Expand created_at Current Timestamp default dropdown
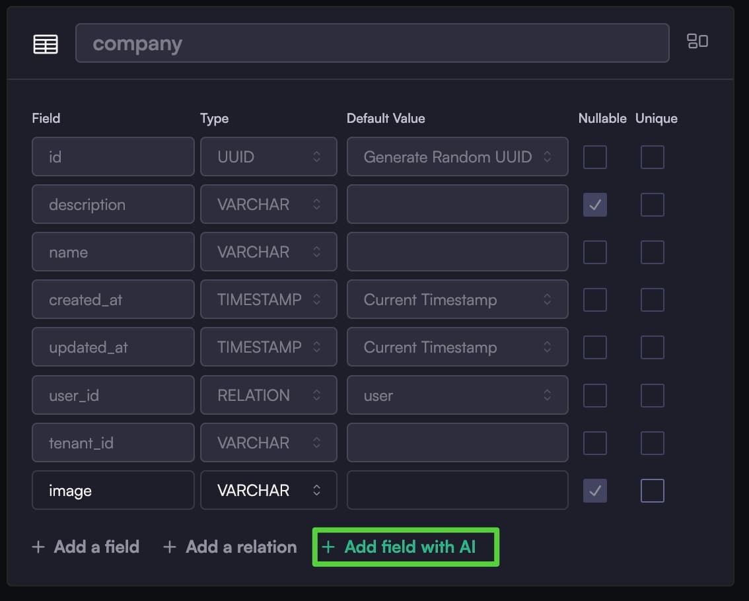This screenshot has height=601, width=749. pyautogui.click(x=457, y=300)
